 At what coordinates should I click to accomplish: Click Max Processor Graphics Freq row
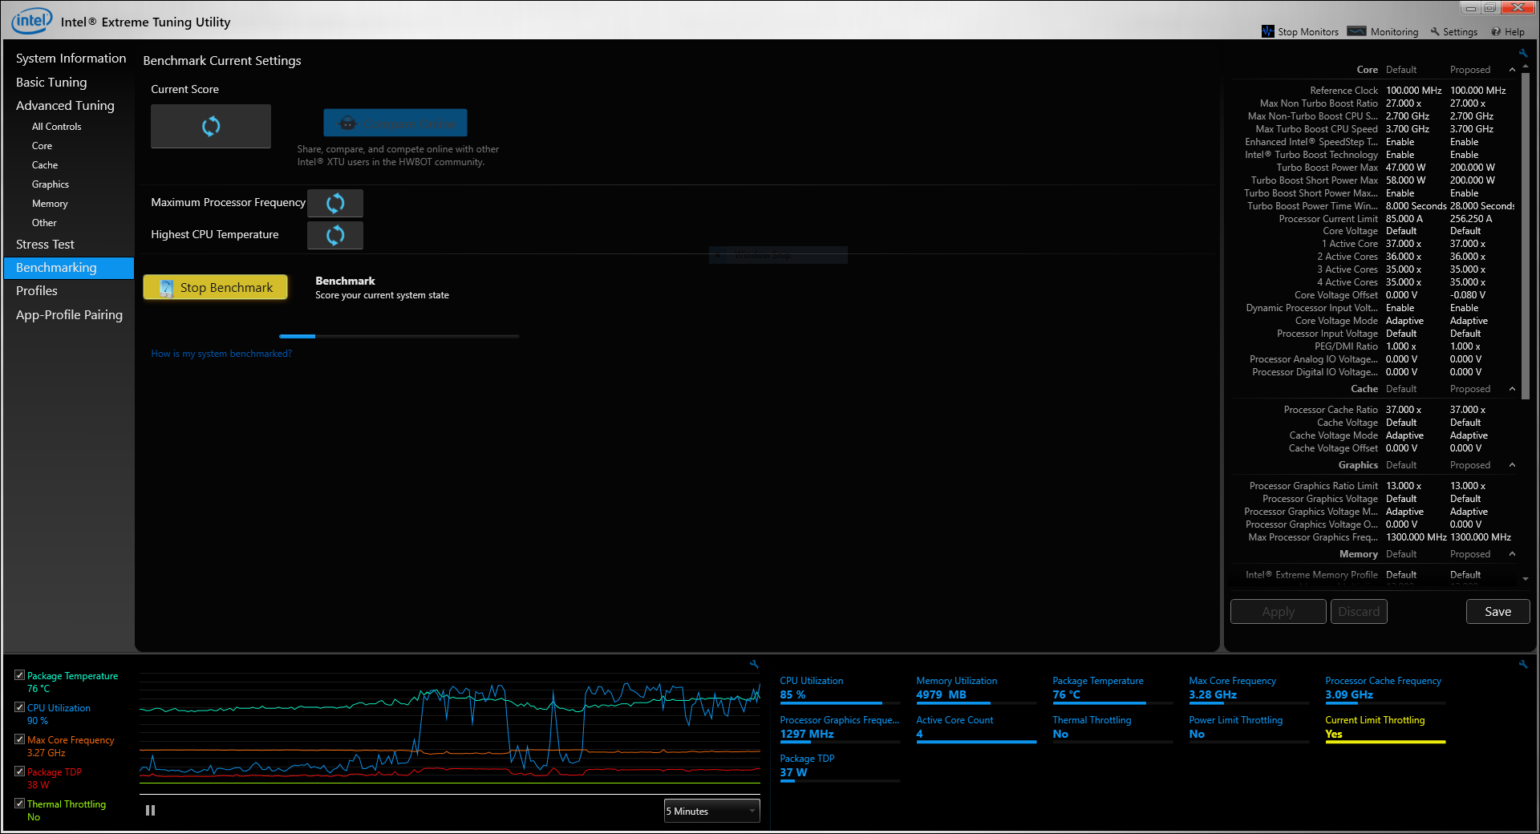1373,537
